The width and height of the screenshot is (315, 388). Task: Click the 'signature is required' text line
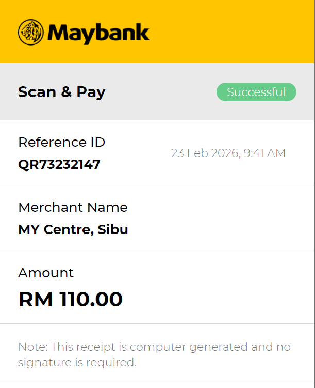point(77,362)
